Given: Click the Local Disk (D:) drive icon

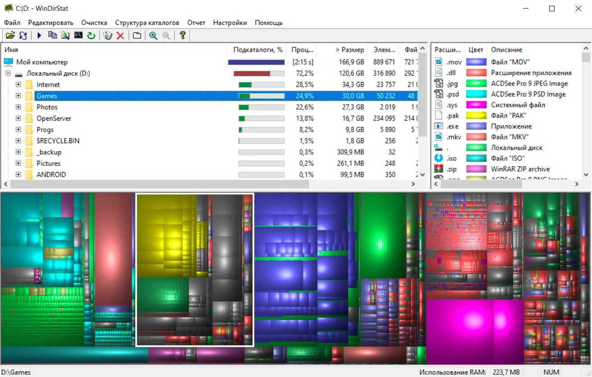Looking at the screenshot, I should (18, 73).
